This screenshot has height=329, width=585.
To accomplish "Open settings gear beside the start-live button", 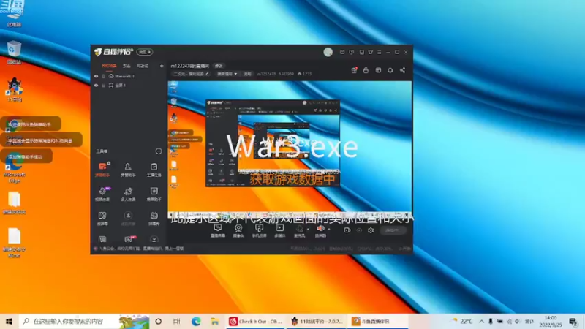I will pos(371,230).
